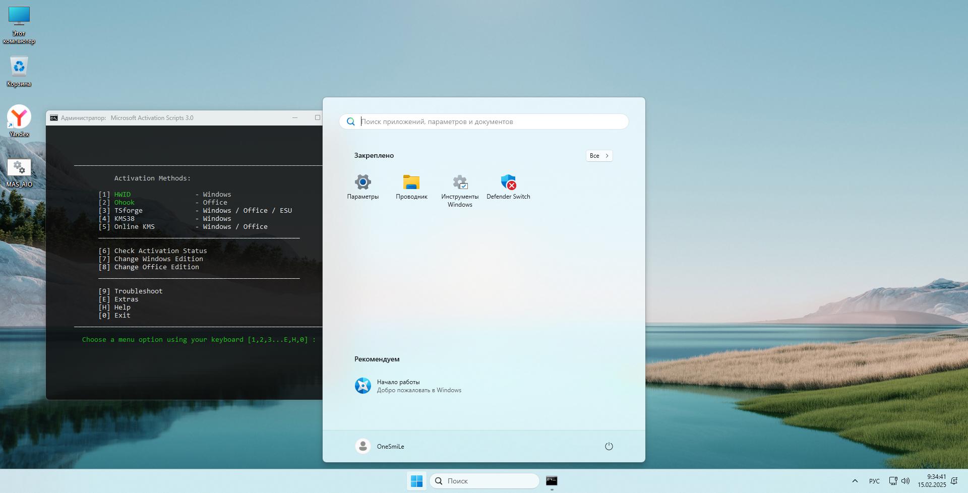Open РУС input language switcher

pyautogui.click(x=874, y=481)
